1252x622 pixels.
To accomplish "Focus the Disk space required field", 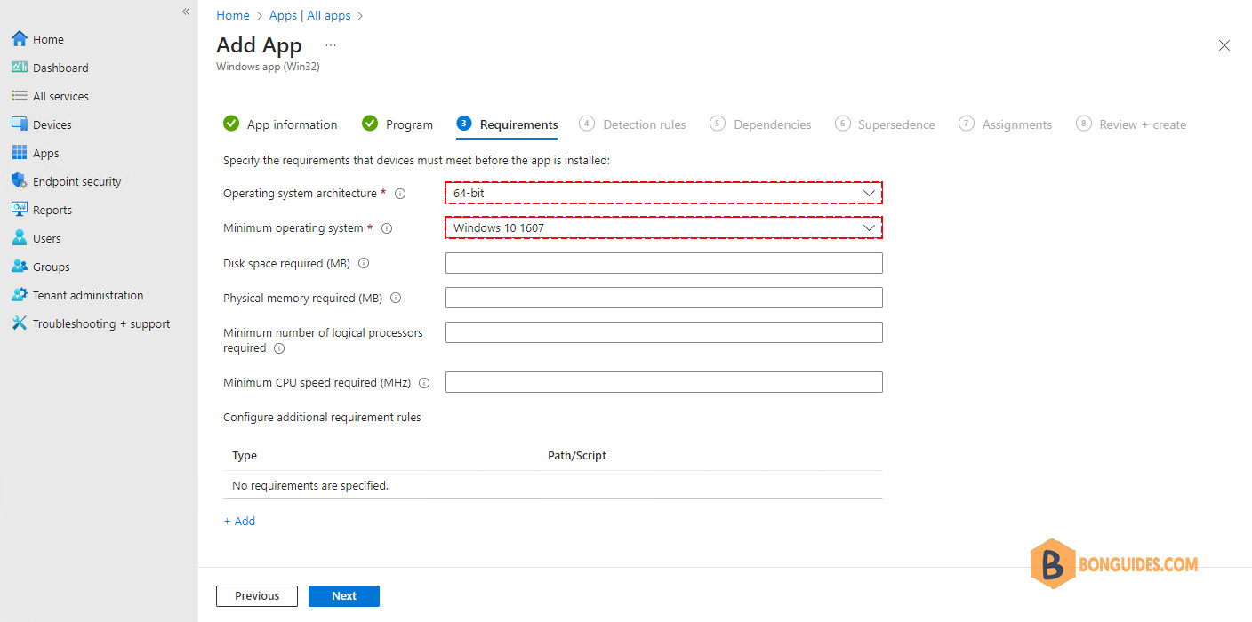I will [663, 263].
